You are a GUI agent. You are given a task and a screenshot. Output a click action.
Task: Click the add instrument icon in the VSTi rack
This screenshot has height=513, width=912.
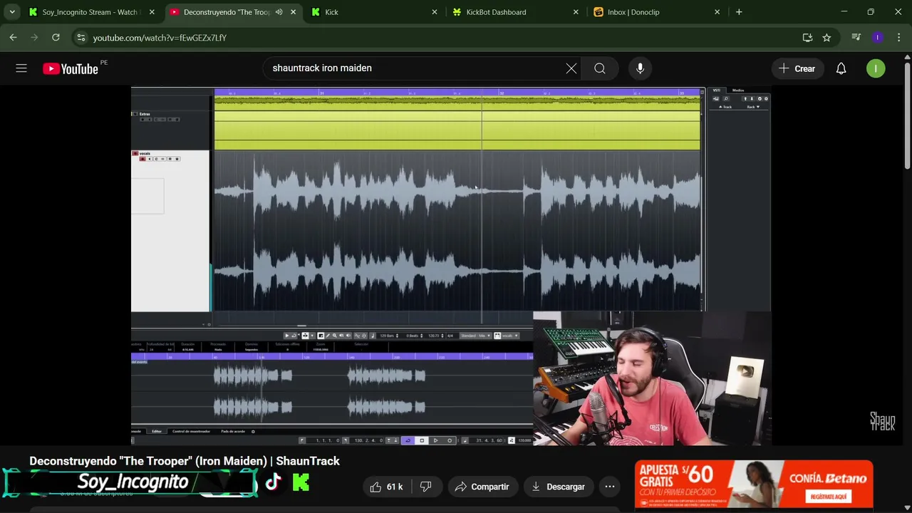(716, 98)
